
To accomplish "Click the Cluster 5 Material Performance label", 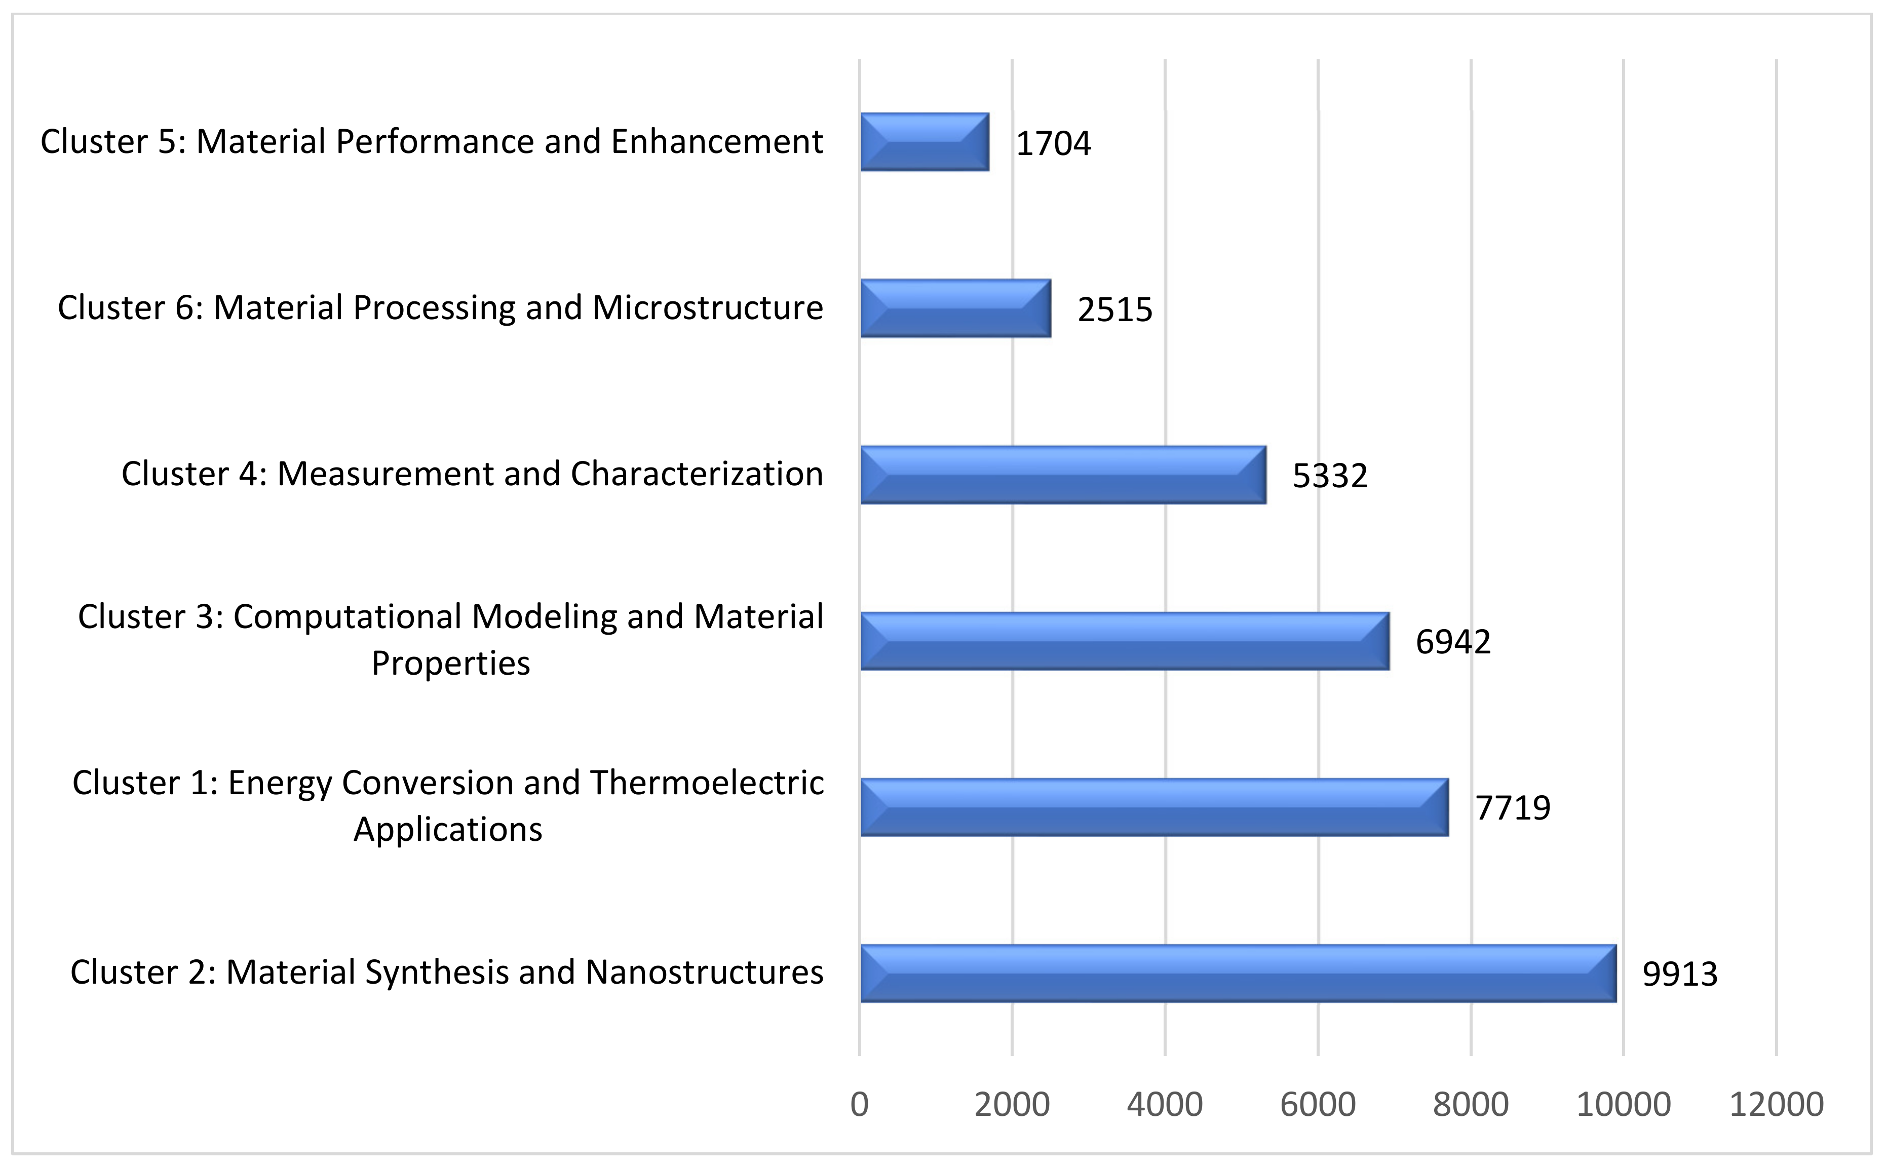I will click(432, 141).
